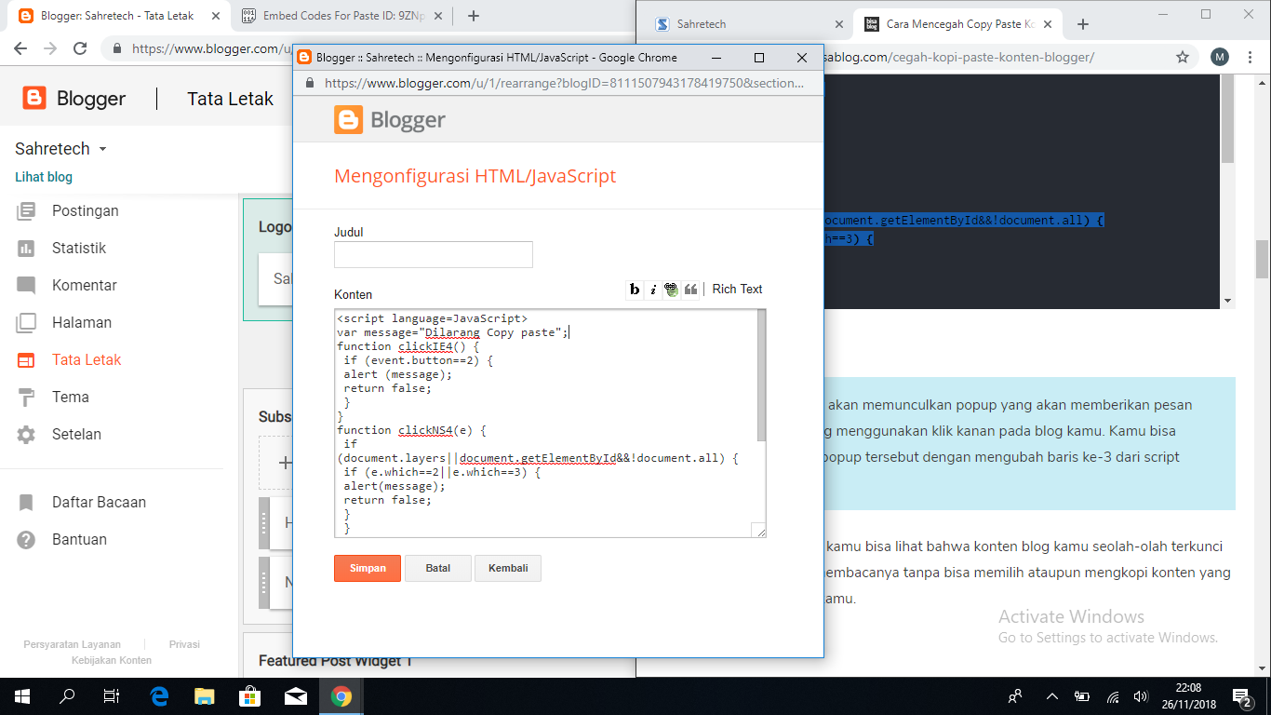Select Tema from the sidebar
The width and height of the screenshot is (1271, 715).
(x=70, y=397)
